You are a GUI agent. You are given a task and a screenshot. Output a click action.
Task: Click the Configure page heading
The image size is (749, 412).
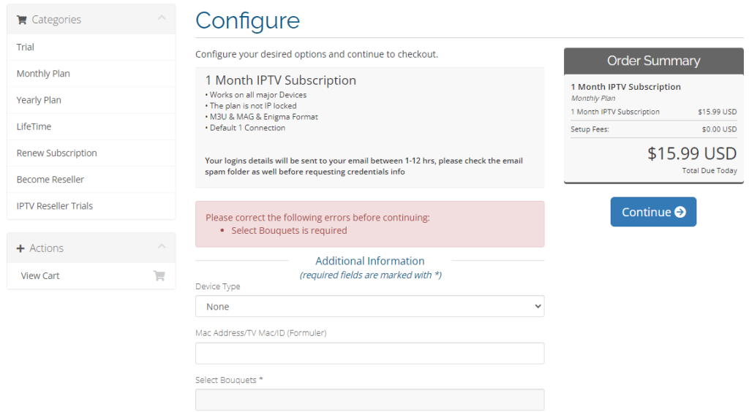pyautogui.click(x=247, y=20)
